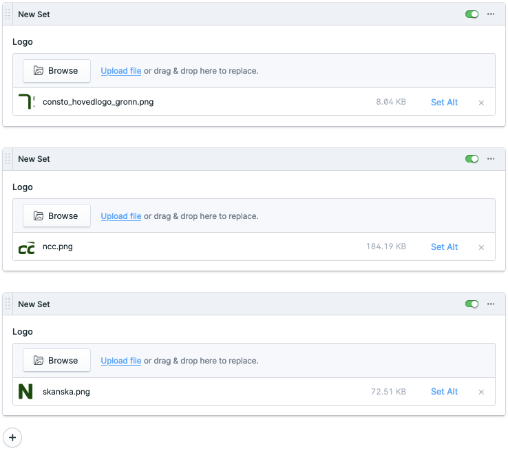Set Alt for skanska.png
This screenshot has height=451, width=508.
(444, 392)
